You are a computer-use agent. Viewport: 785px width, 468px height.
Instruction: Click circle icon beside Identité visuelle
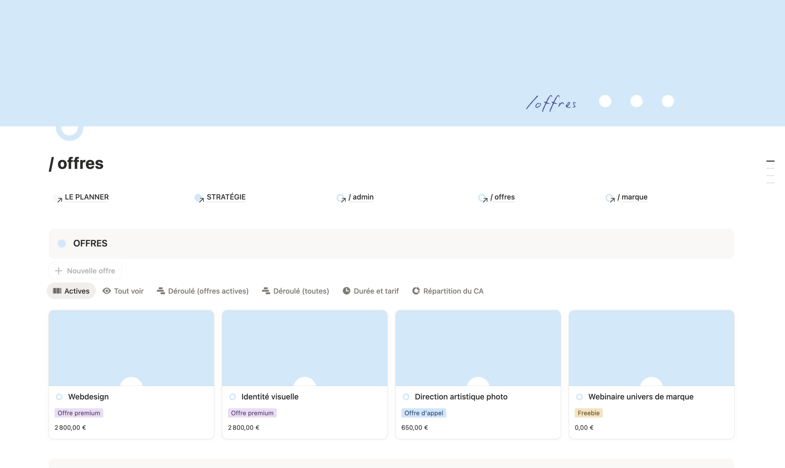tap(233, 397)
